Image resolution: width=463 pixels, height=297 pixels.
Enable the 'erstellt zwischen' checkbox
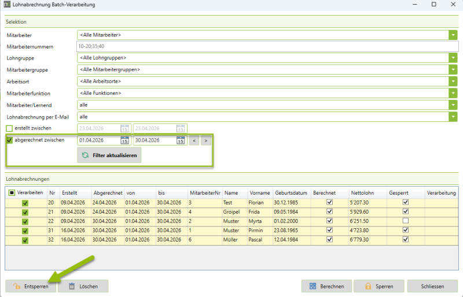click(x=9, y=128)
